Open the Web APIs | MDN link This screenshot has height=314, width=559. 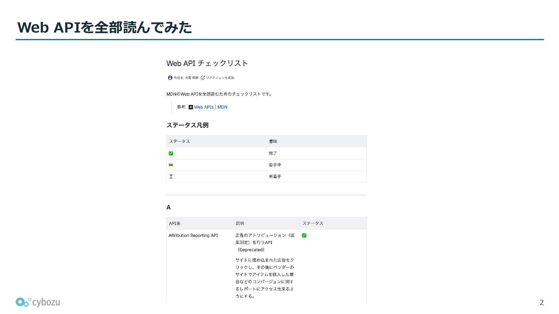[x=210, y=107]
